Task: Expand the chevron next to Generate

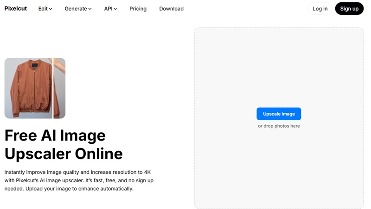Action: (x=90, y=9)
